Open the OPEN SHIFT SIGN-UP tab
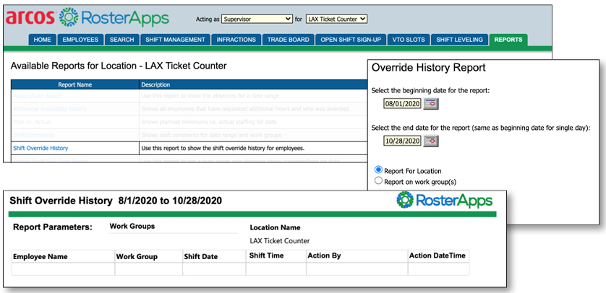The height and width of the screenshot is (293, 606). pyautogui.click(x=351, y=40)
